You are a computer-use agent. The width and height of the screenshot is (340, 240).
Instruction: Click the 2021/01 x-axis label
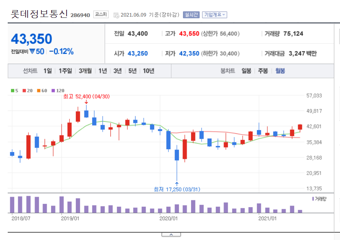(x=267, y=219)
